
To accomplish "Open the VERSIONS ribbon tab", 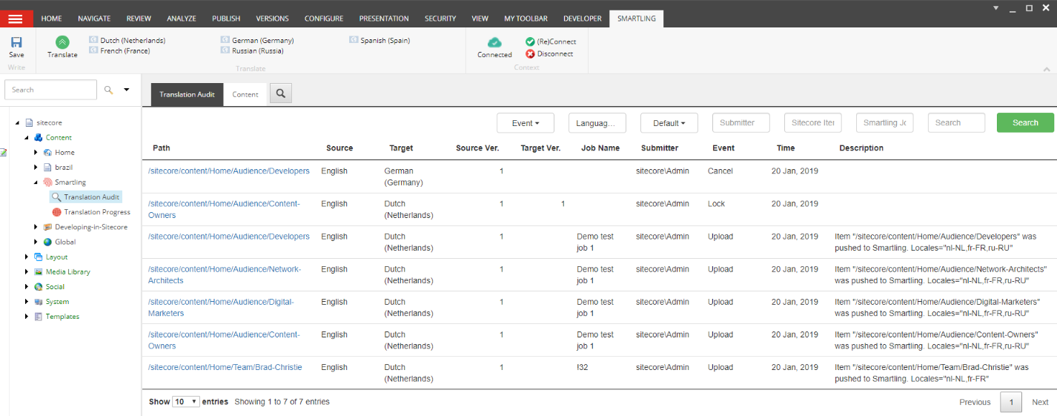I will [x=272, y=19].
